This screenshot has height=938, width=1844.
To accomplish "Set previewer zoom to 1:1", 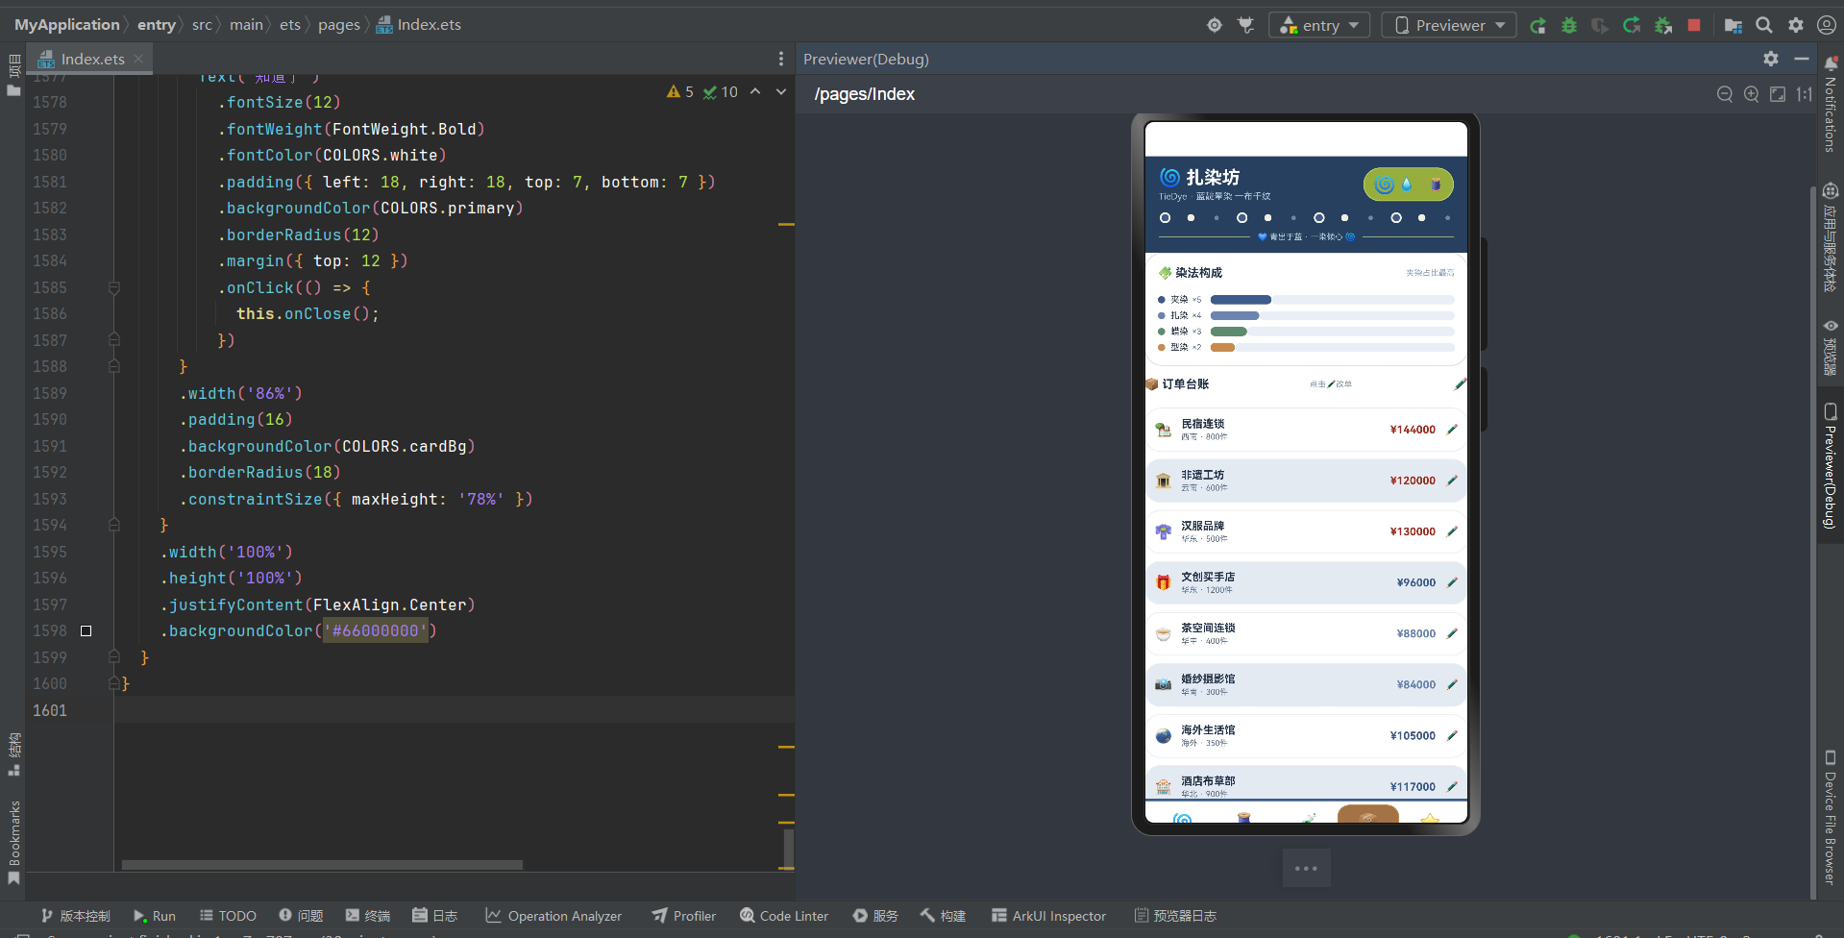I will tap(1805, 93).
